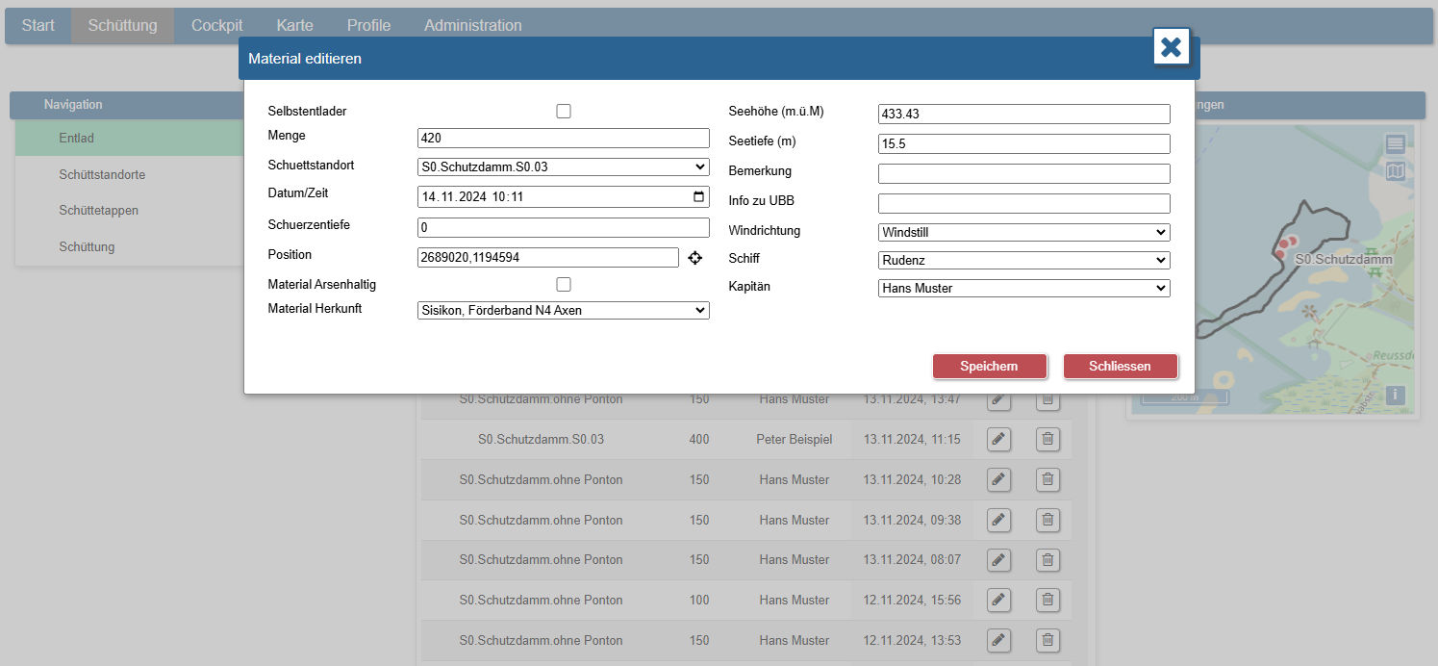The height and width of the screenshot is (666, 1438).
Task: Click the S0.Schutzdamm label on the map
Action: (x=1344, y=260)
